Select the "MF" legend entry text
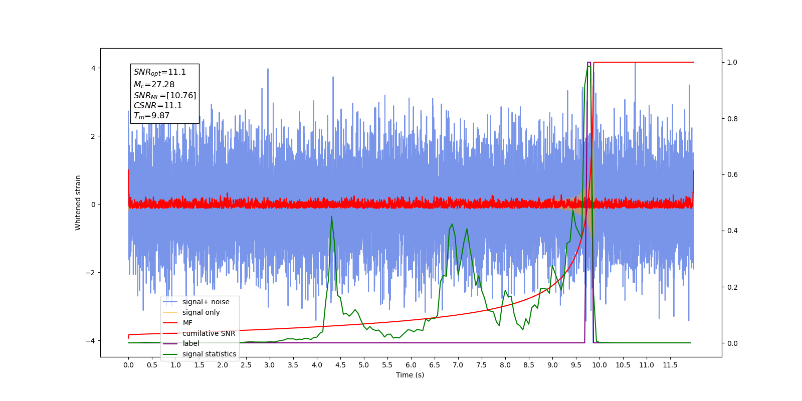Image resolution: width=802 pixels, height=401 pixels. (187, 323)
